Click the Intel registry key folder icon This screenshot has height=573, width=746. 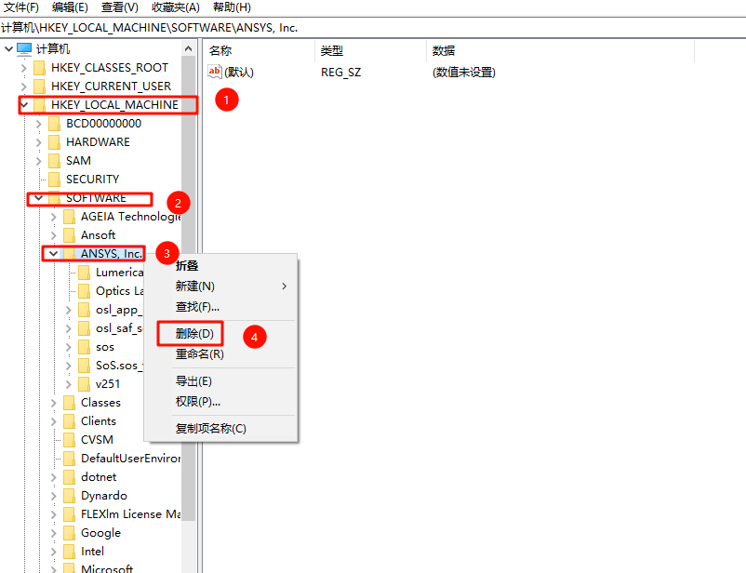68,551
